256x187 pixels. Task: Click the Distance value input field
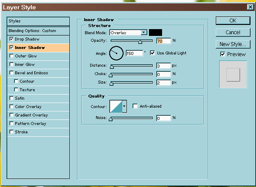(x=163, y=66)
